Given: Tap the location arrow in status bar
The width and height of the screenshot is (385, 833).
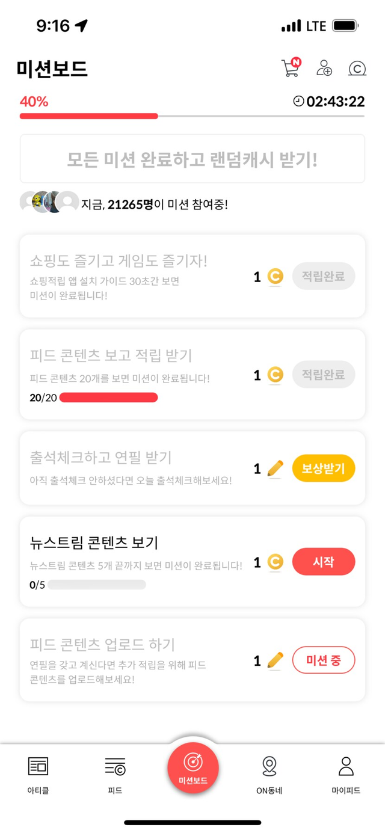Looking at the screenshot, I should 81,25.
